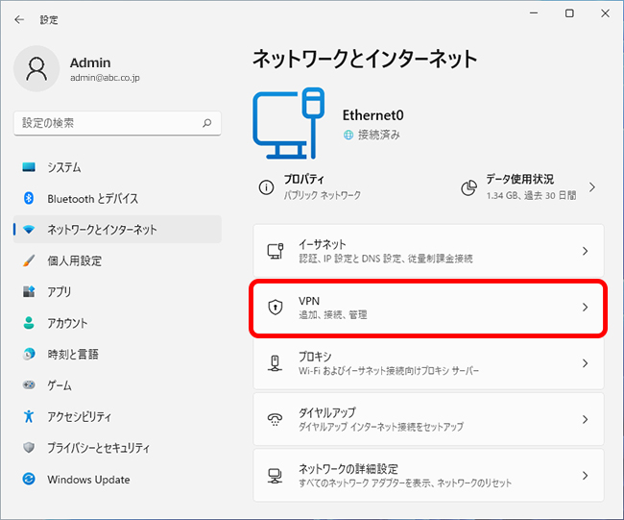Expand the ネットワークの詳細設定 chevron

pyautogui.click(x=585, y=476)
